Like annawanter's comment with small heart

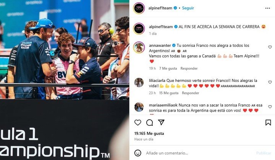pos(270,47)
